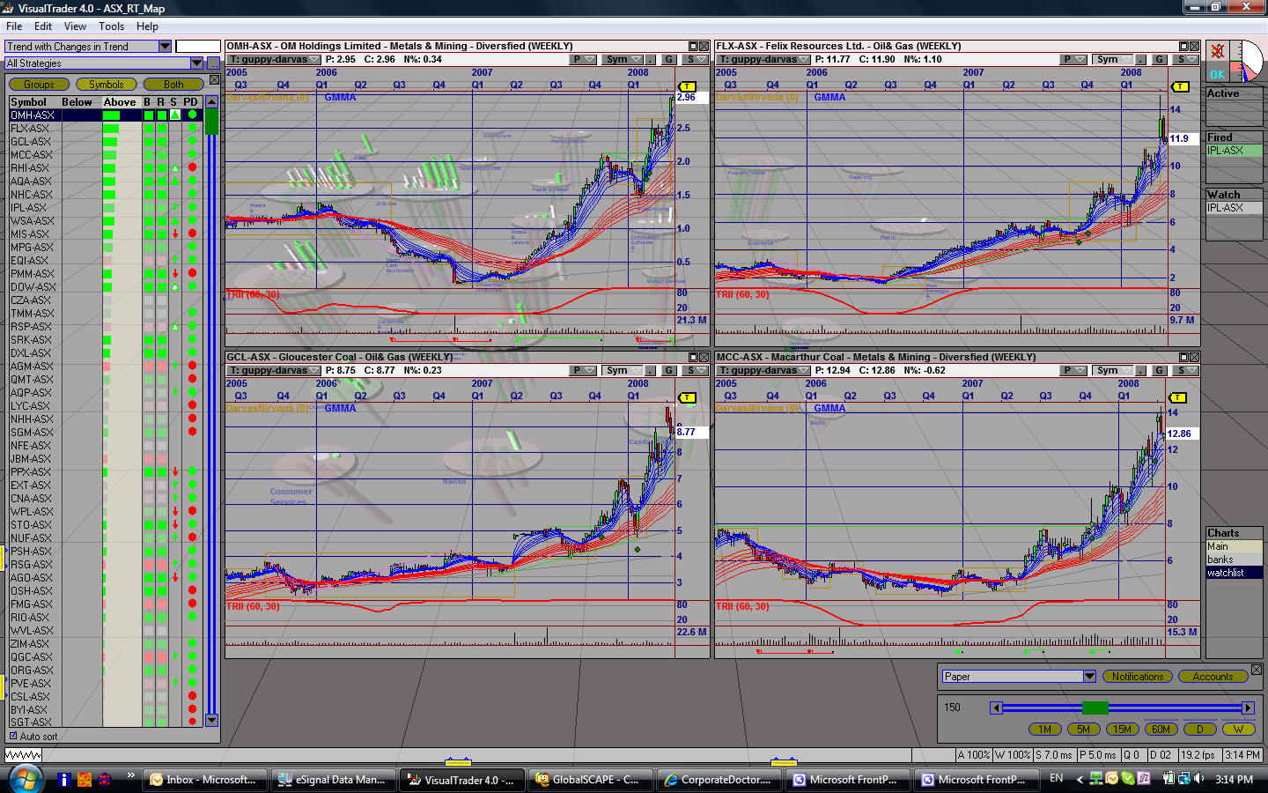Open the S dropdown in OMH-ASX chart
1268x793 pixels.
695,60
